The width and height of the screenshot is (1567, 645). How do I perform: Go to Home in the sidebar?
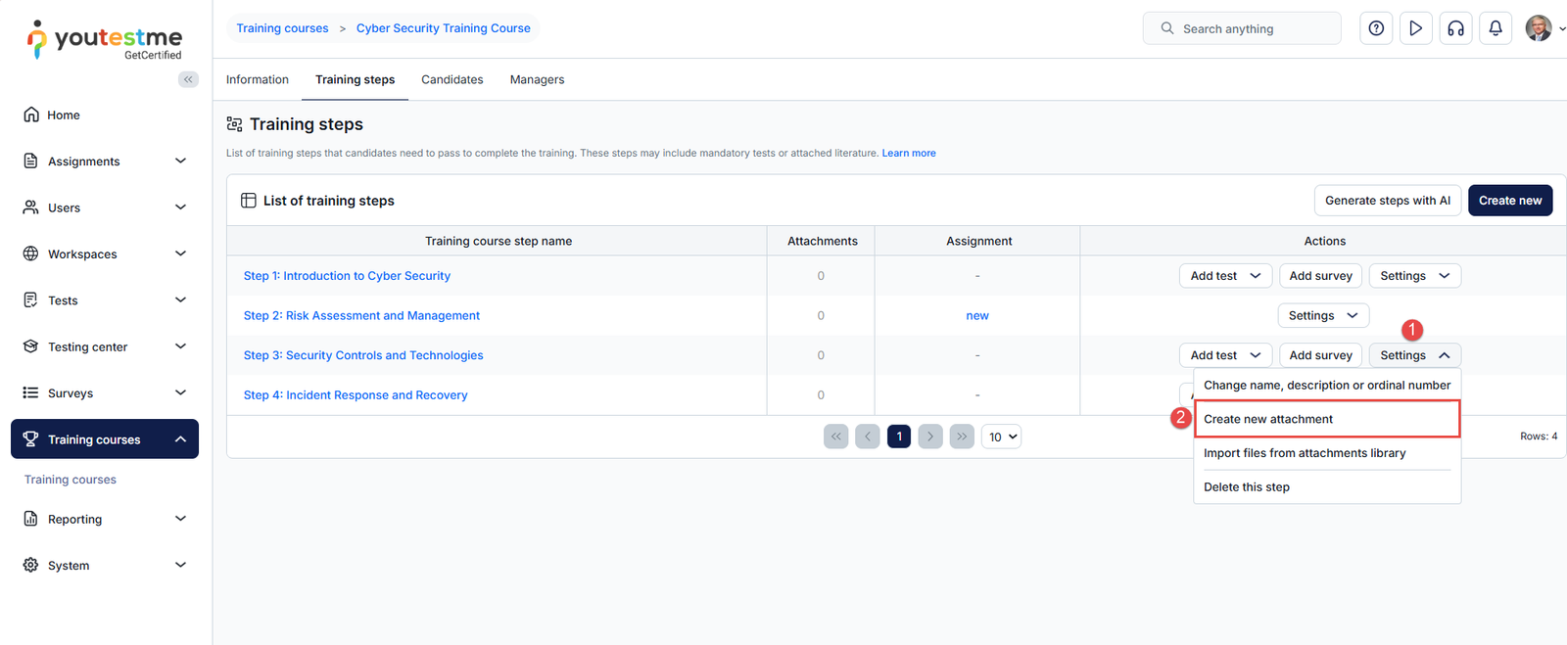click(64, 115)
